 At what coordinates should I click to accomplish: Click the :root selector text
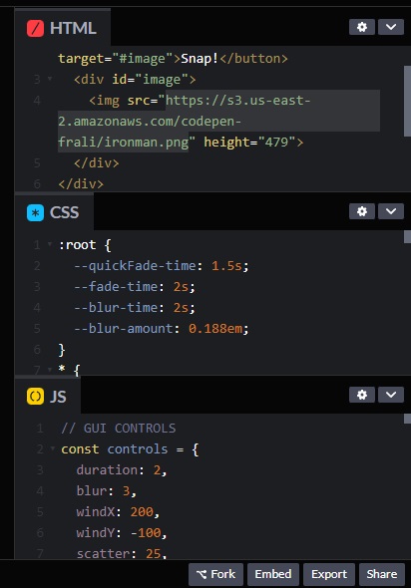(x=77, y=245)
